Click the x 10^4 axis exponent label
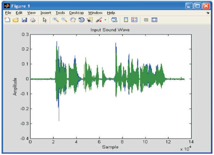This screenshot has height=155, width=214. coord(185,149)
